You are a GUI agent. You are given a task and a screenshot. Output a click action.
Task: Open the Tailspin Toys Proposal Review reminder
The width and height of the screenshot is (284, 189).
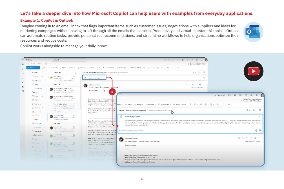click(x=251, y=100)
